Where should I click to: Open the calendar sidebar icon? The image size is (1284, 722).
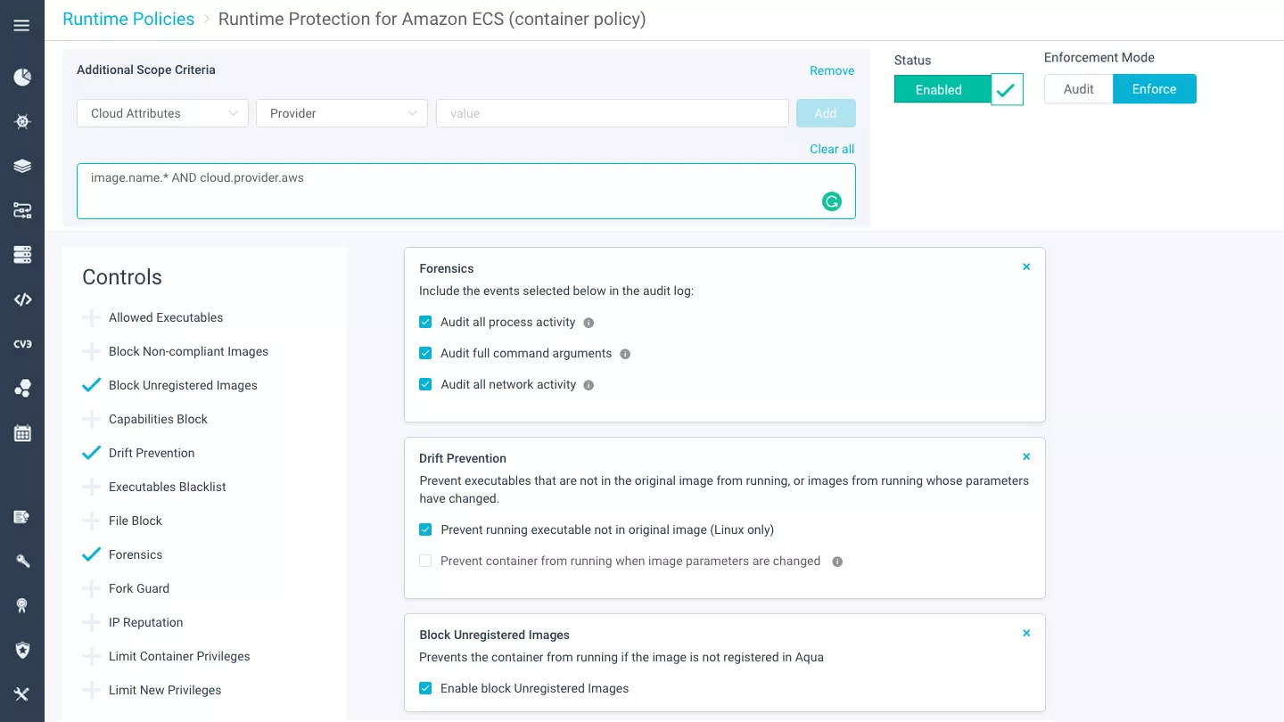point(22,433)
